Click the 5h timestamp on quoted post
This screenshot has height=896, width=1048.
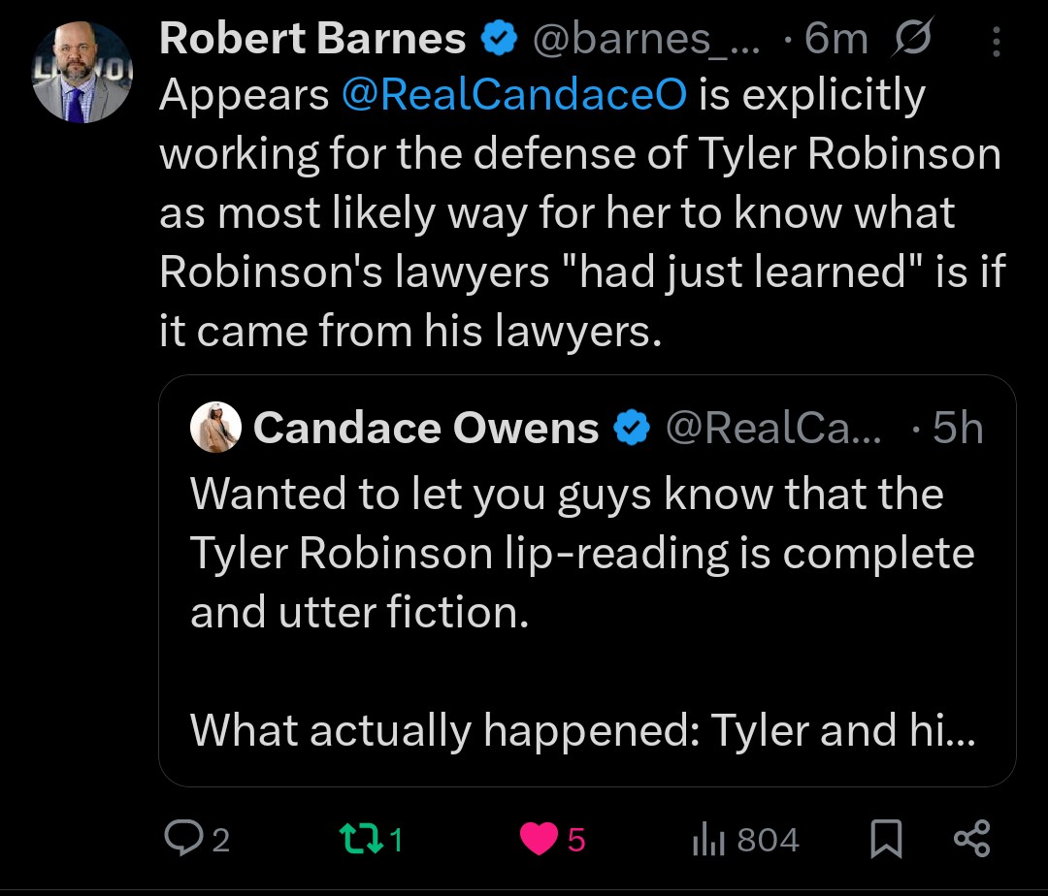(957, 428)
